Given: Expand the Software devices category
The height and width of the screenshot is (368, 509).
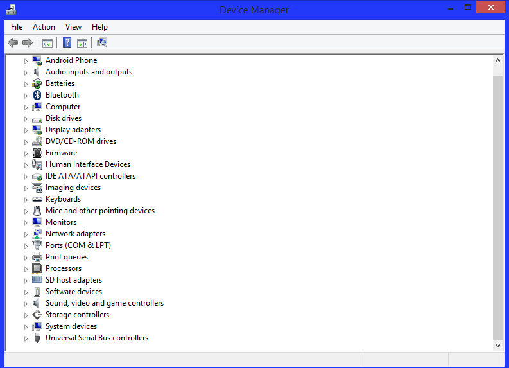Looking at the screenshot, I should point(26,292).
